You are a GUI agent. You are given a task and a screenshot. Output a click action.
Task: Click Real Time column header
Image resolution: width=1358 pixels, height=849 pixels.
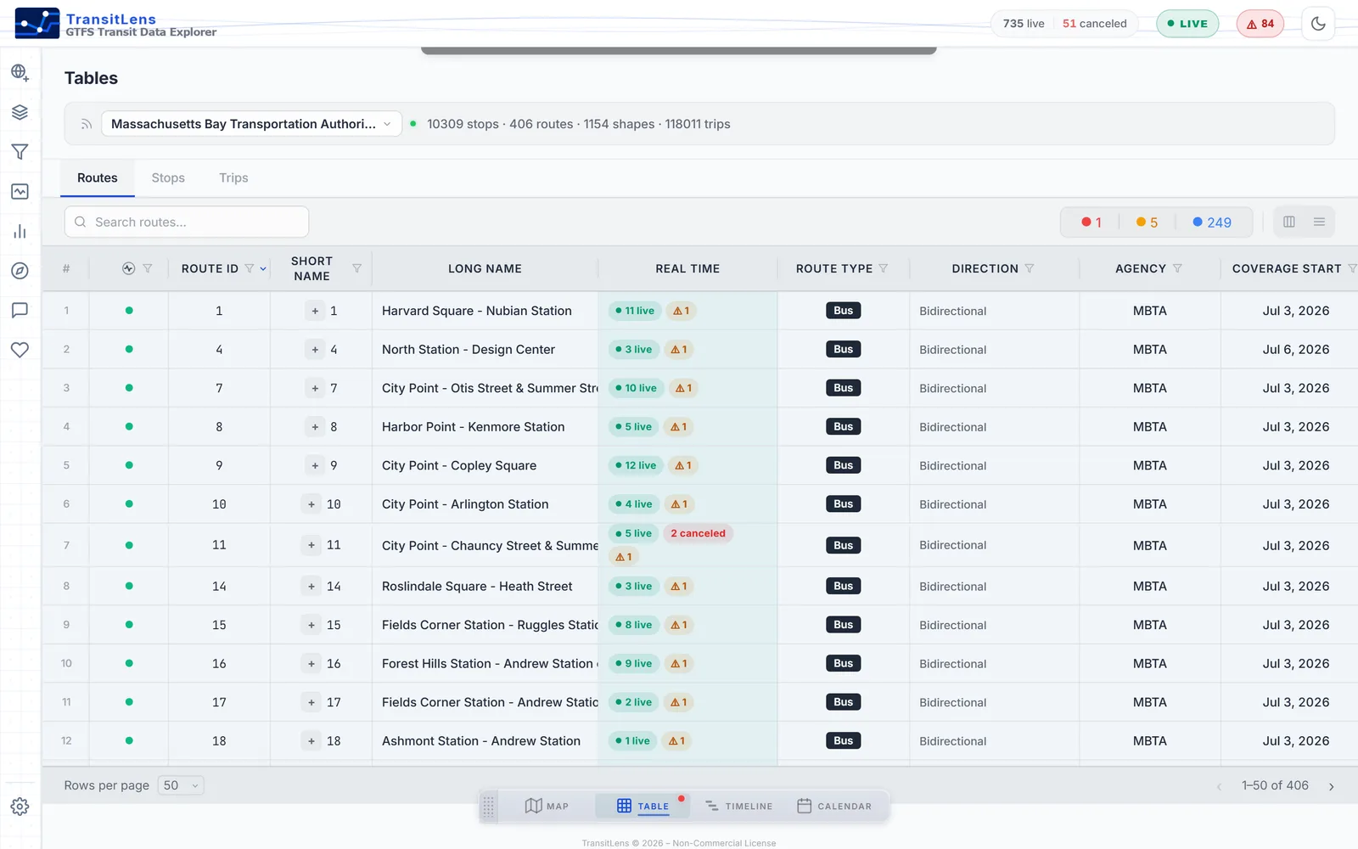pos(687,268)
